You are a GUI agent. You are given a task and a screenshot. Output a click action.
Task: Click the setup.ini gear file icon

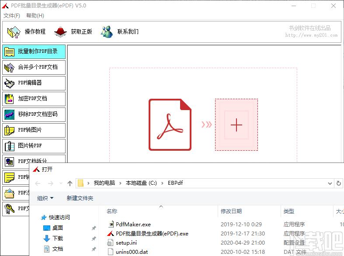pyautogui.click(x=110, y=242)
